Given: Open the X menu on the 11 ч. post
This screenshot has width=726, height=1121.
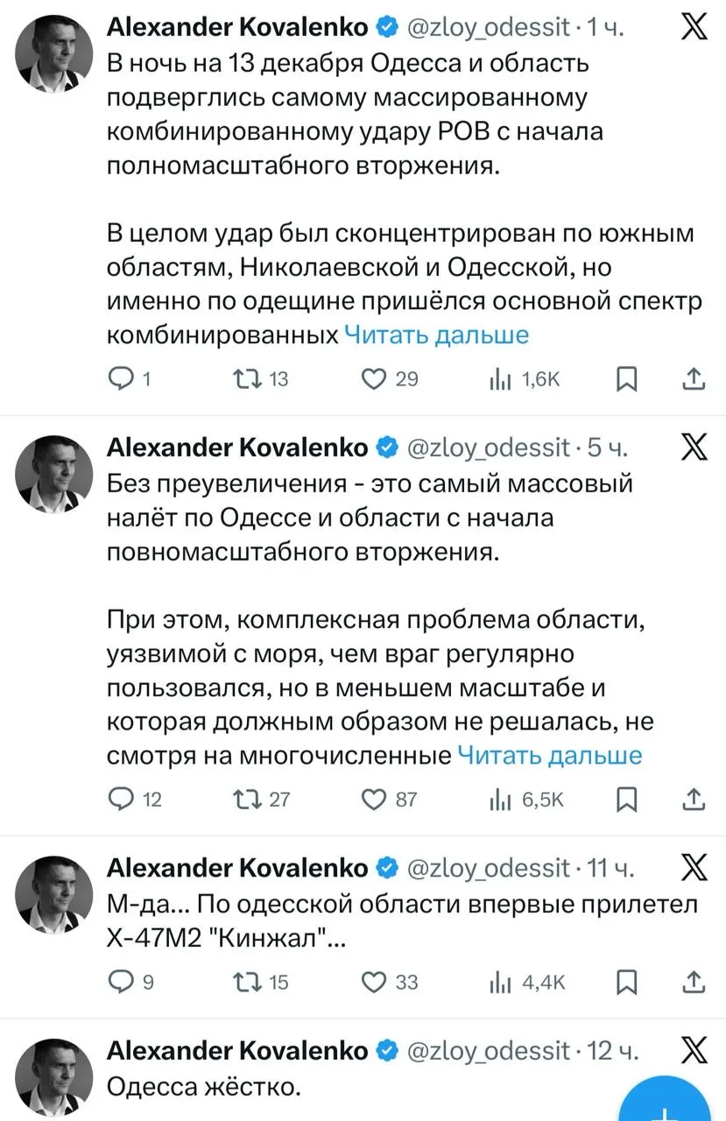Looking at the screenshot, I should tap(694, 867).
